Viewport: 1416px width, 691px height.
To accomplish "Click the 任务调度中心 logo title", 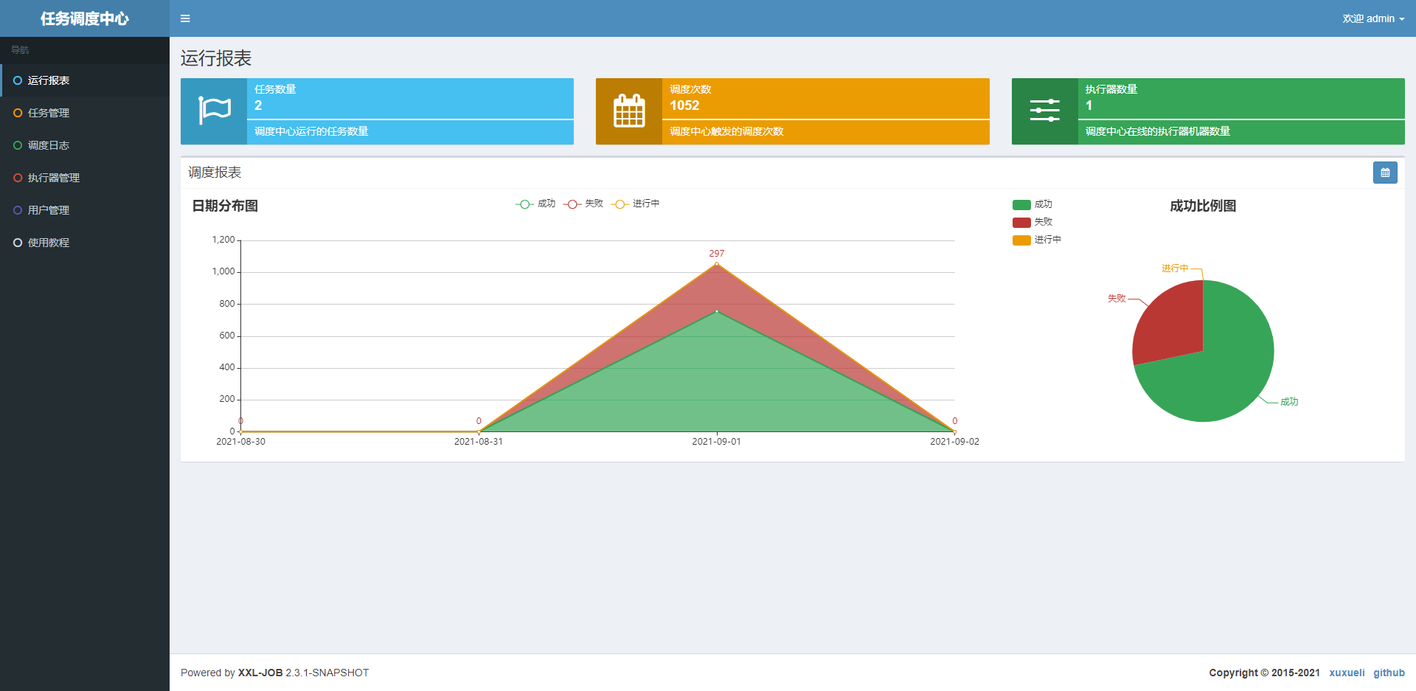I will pyautogui.click(x=85, y=18).
